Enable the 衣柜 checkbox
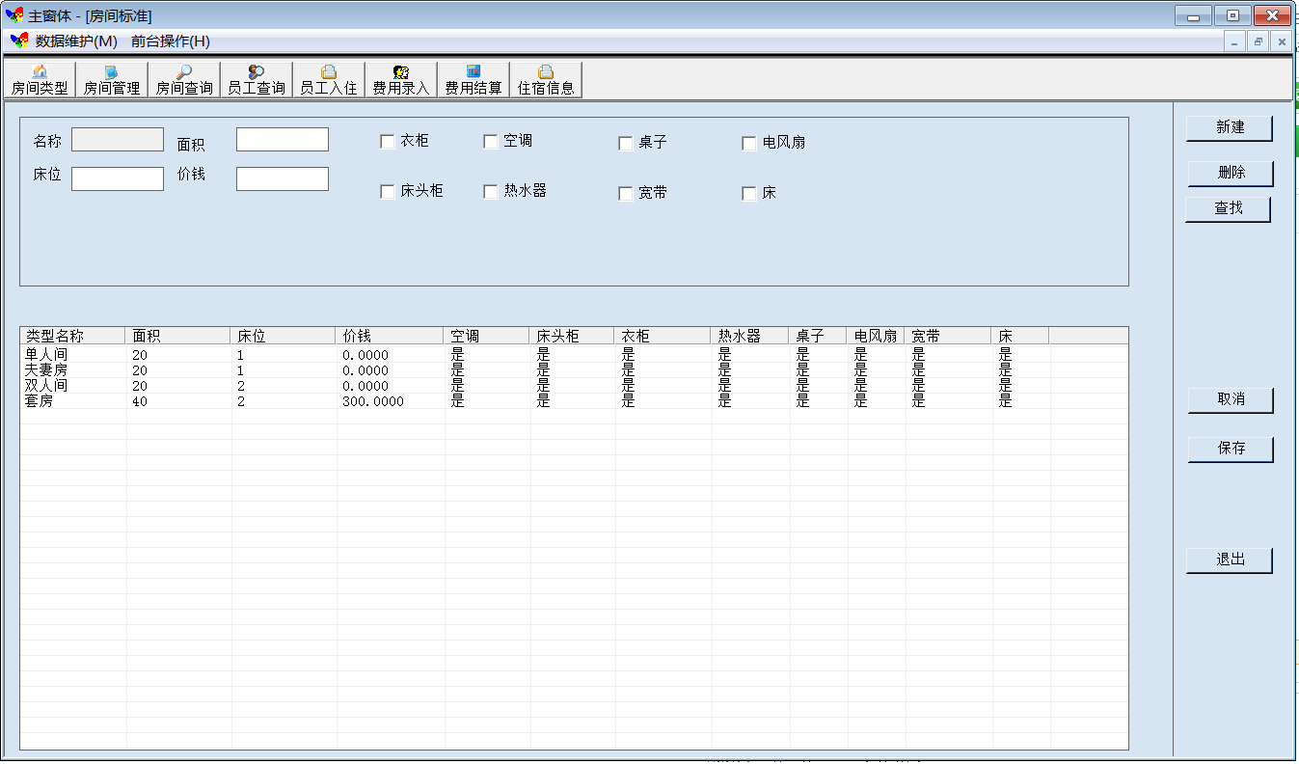 coord(388,142)
